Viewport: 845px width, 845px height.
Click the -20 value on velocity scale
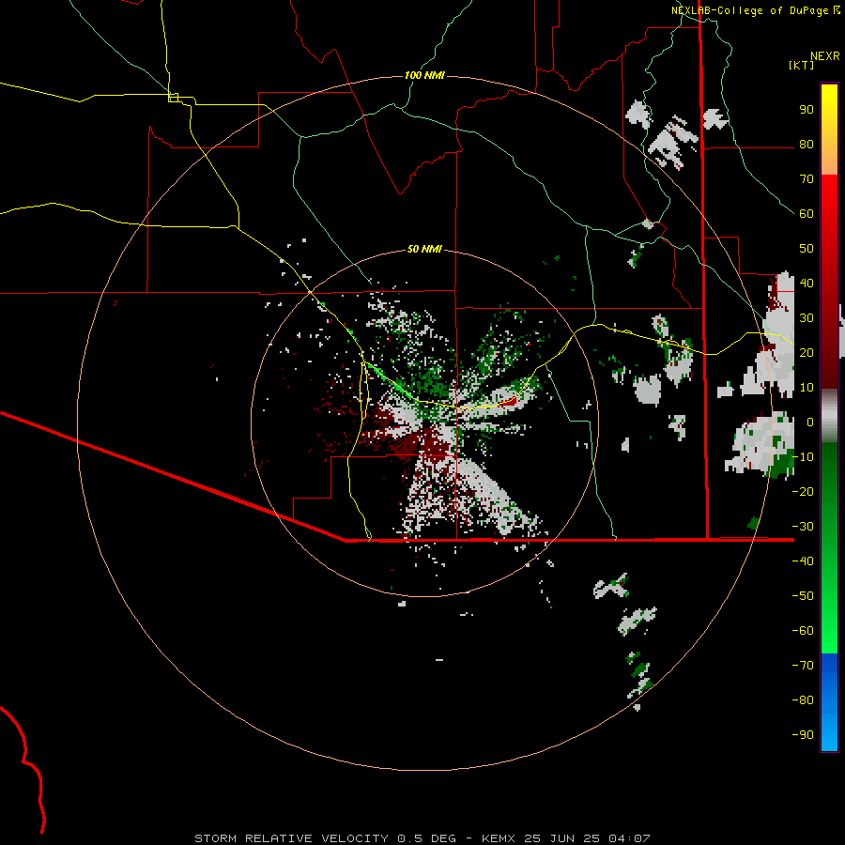pos(803,491)
